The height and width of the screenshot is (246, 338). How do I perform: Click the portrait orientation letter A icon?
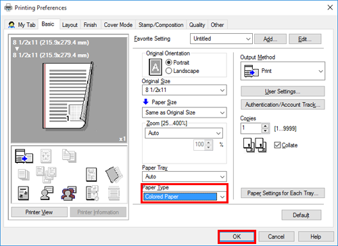tap(155, 67)
